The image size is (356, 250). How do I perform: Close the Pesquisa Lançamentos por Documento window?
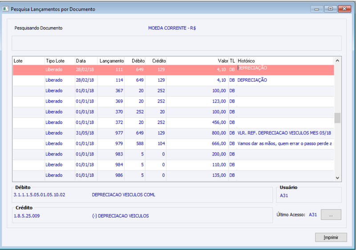point(344,9)
